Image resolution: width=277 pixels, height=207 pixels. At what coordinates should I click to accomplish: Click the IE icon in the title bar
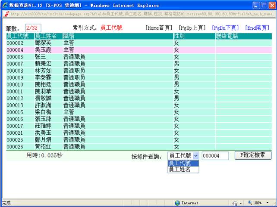click(6, 5)
